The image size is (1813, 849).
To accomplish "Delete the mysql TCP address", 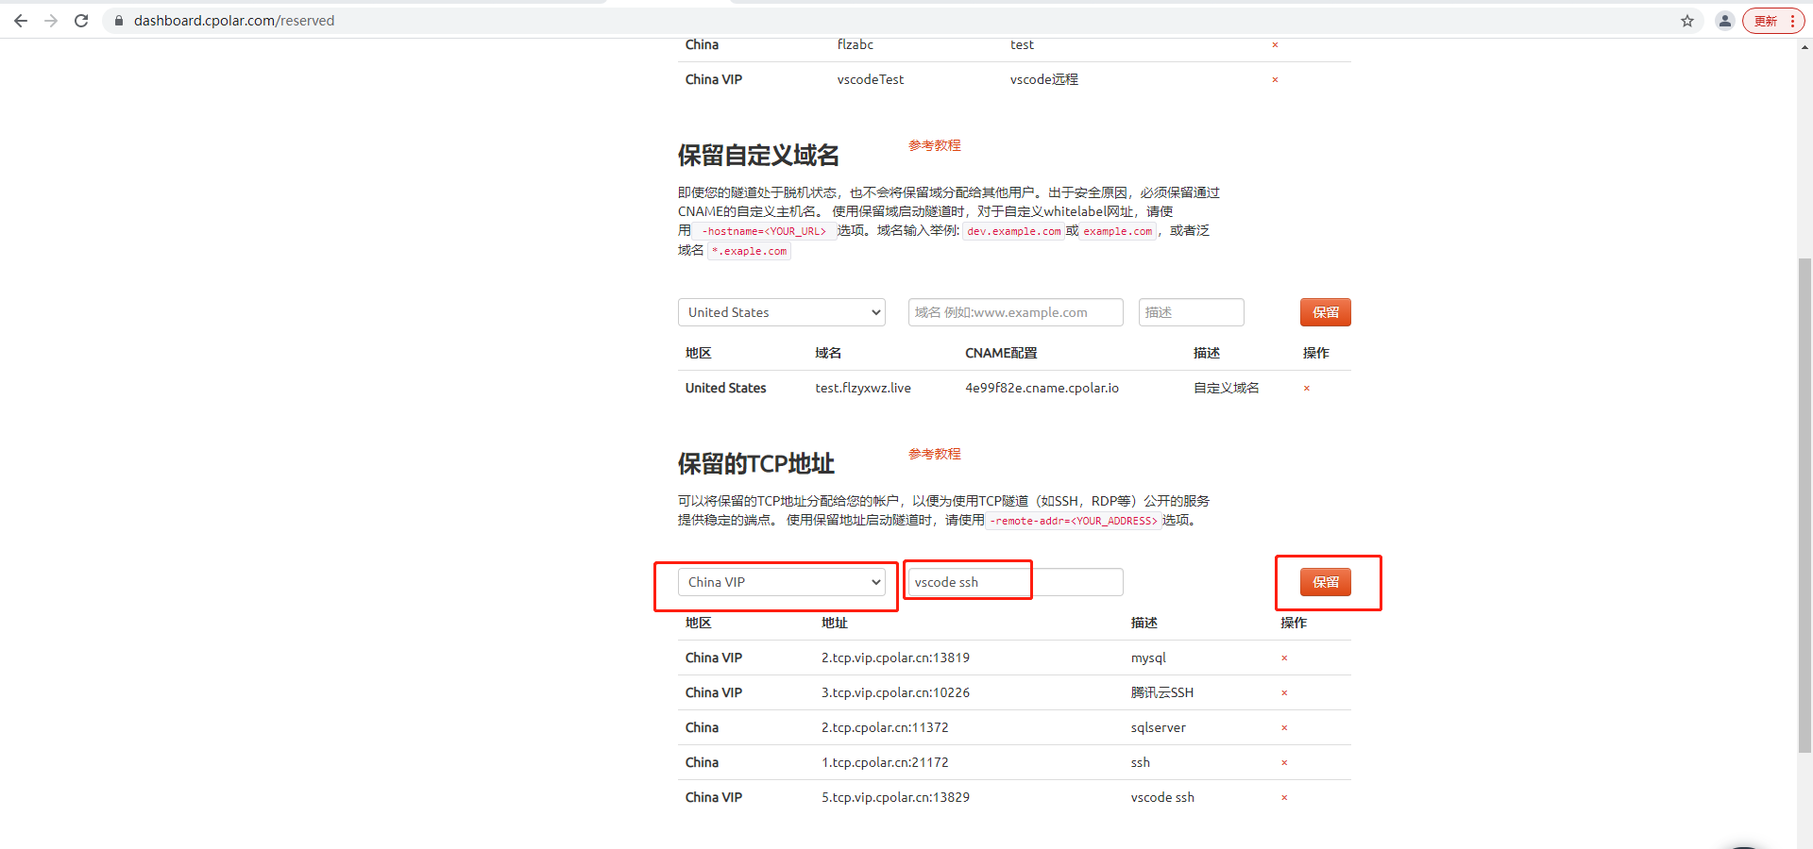I will pos(1284,658).
